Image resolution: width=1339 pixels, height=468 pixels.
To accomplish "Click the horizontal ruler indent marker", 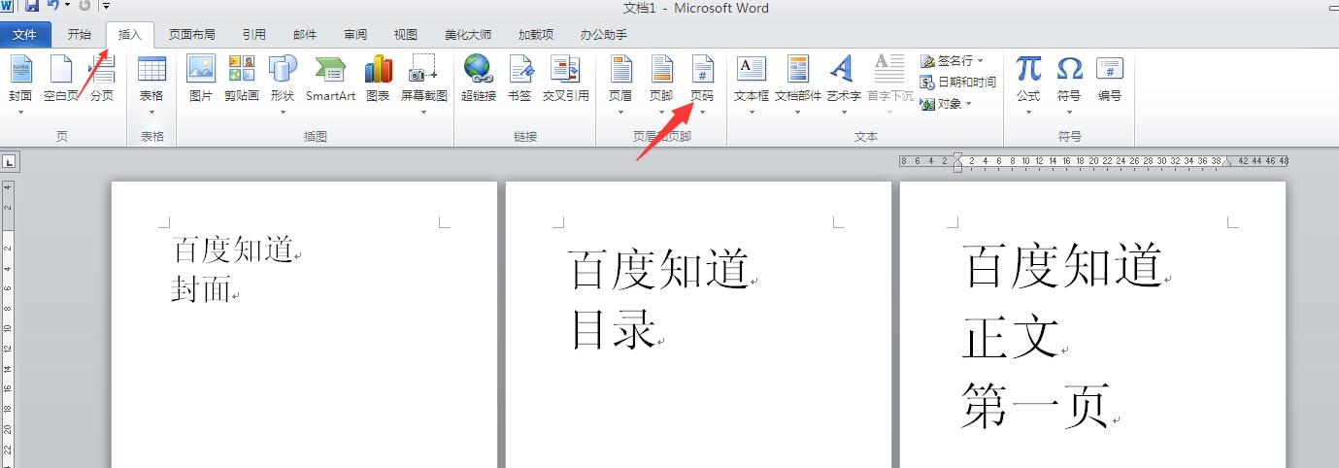I will [957, 162].
